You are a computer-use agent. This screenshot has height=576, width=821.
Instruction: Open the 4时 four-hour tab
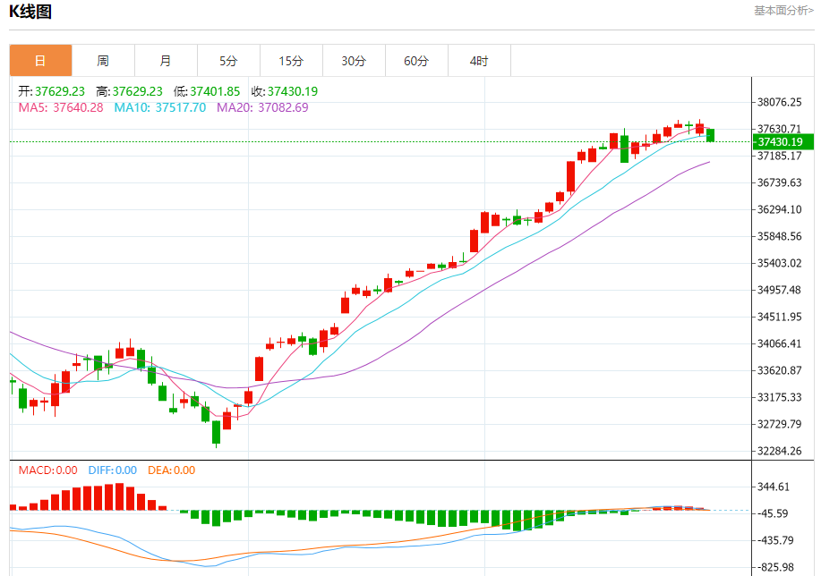479,61
